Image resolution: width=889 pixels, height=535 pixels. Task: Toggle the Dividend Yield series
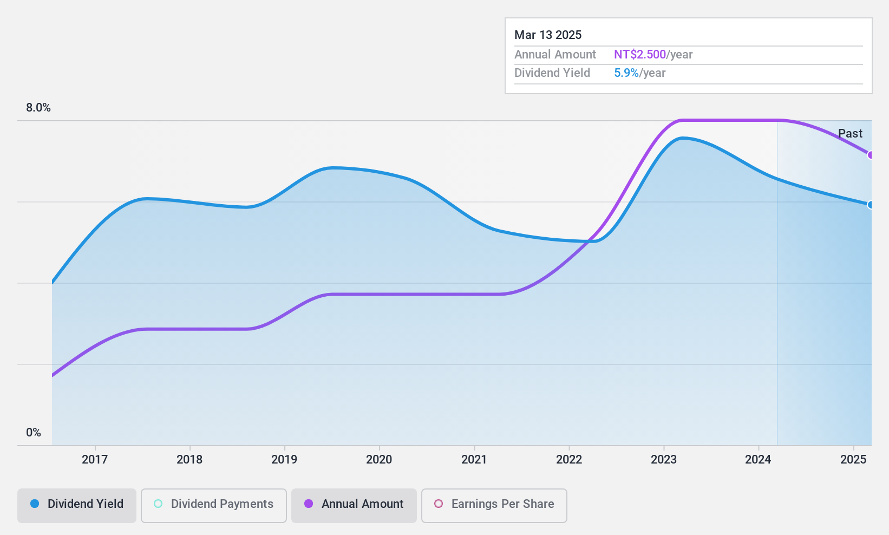[77, 506]
